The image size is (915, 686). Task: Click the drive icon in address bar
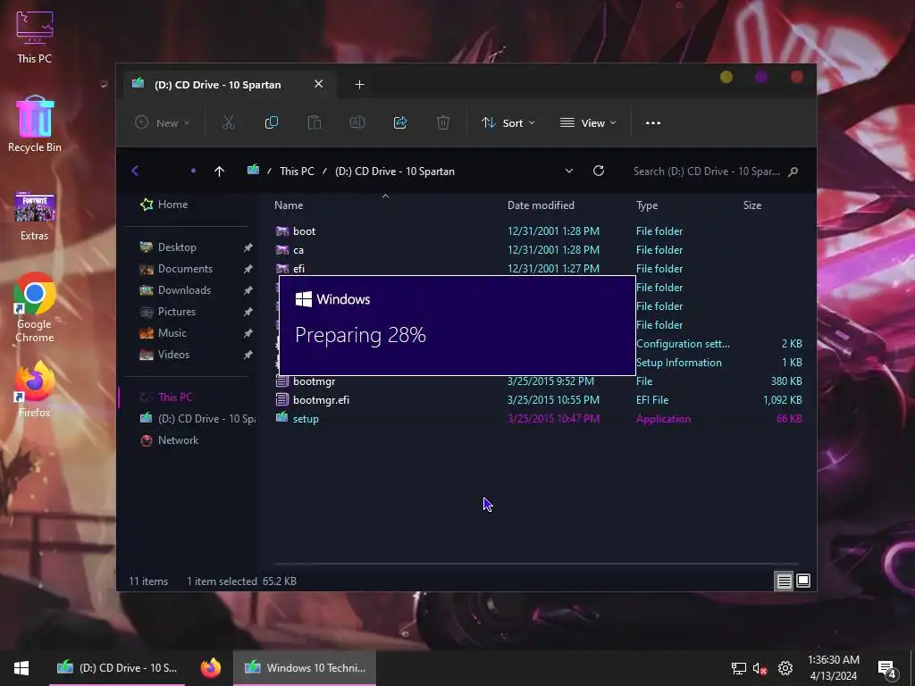click(253, 171)
